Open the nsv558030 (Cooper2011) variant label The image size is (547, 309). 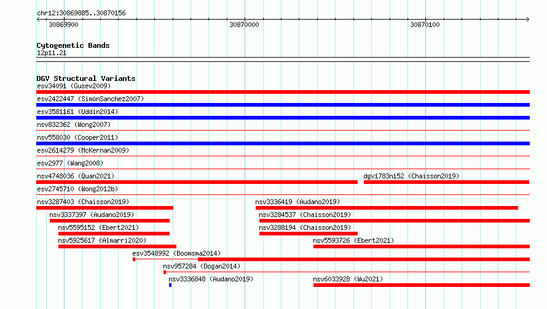click(x=77, y=137)
